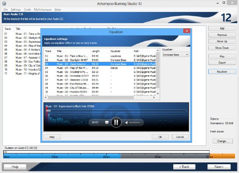
Task: Click the Title column header in dialog
Action: (73, 51)
